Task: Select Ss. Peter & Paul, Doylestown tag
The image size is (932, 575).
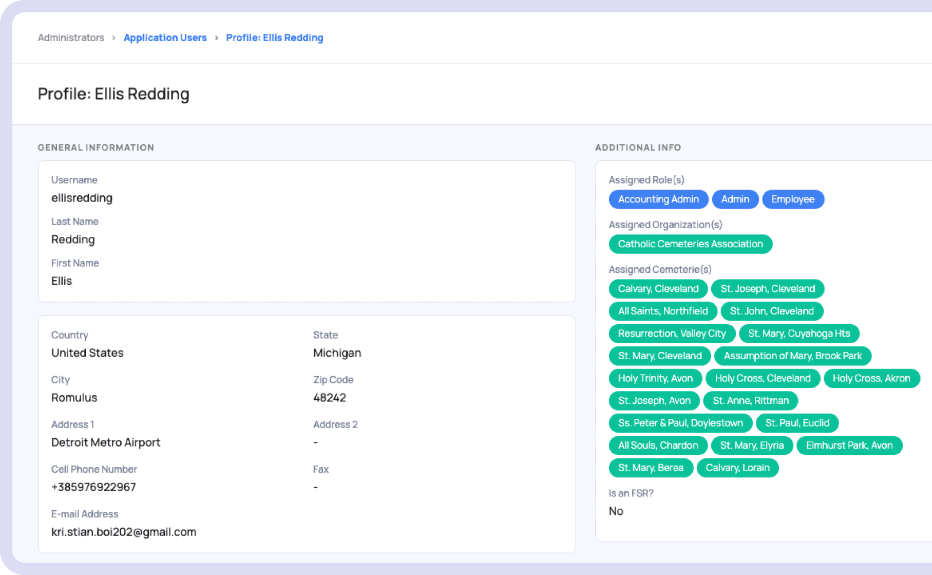Action: click(680, 423)
